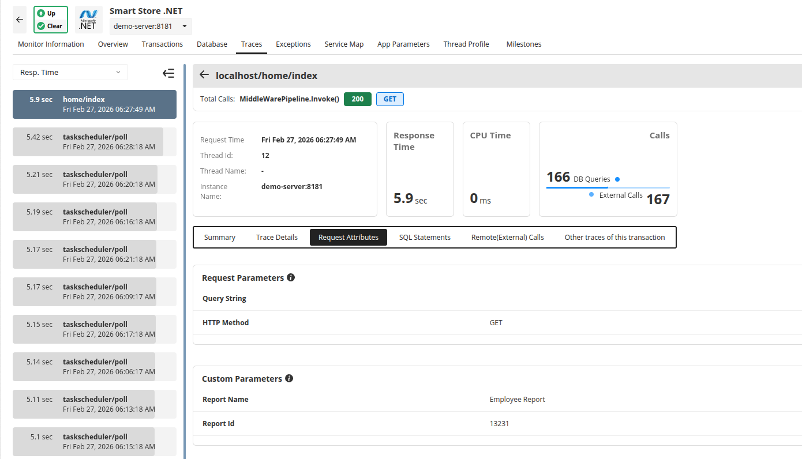Select the Traces tab
802x459 pixels.
tap(252, 44)
